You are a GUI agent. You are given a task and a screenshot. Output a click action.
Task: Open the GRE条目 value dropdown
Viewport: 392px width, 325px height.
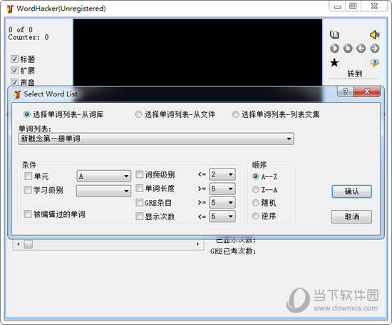pos(222,202)
